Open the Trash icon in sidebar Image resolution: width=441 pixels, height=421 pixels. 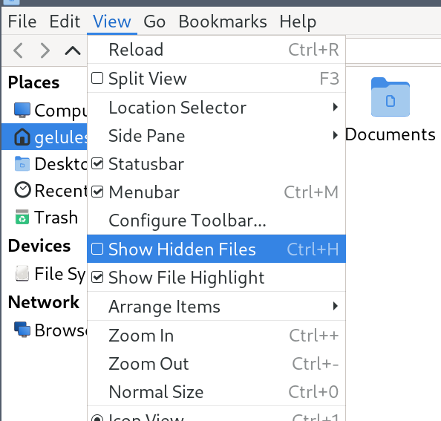point(22,217)
